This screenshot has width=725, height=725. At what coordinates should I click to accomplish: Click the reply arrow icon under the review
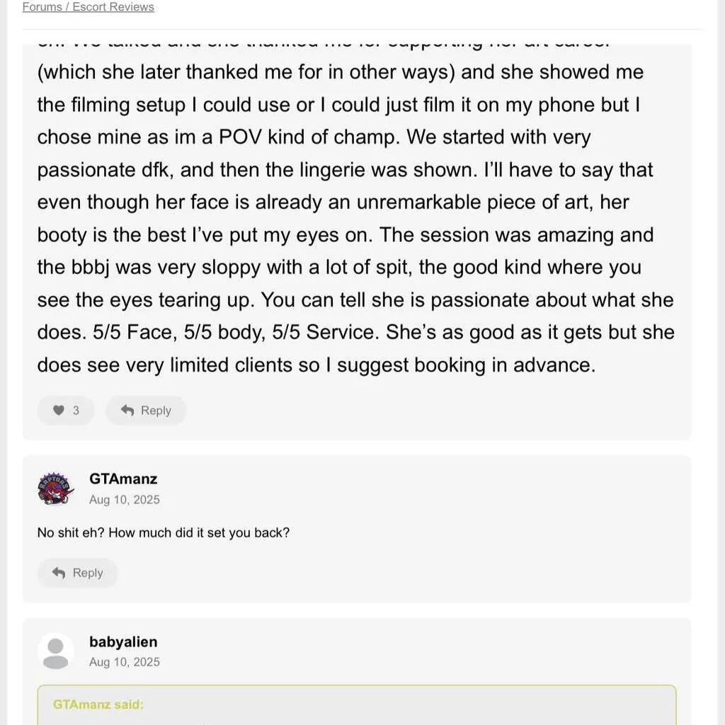point(127,411)
